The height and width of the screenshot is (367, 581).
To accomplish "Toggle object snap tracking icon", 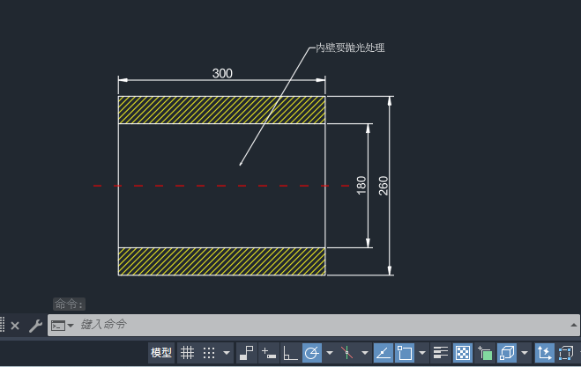I will [384, 353].
